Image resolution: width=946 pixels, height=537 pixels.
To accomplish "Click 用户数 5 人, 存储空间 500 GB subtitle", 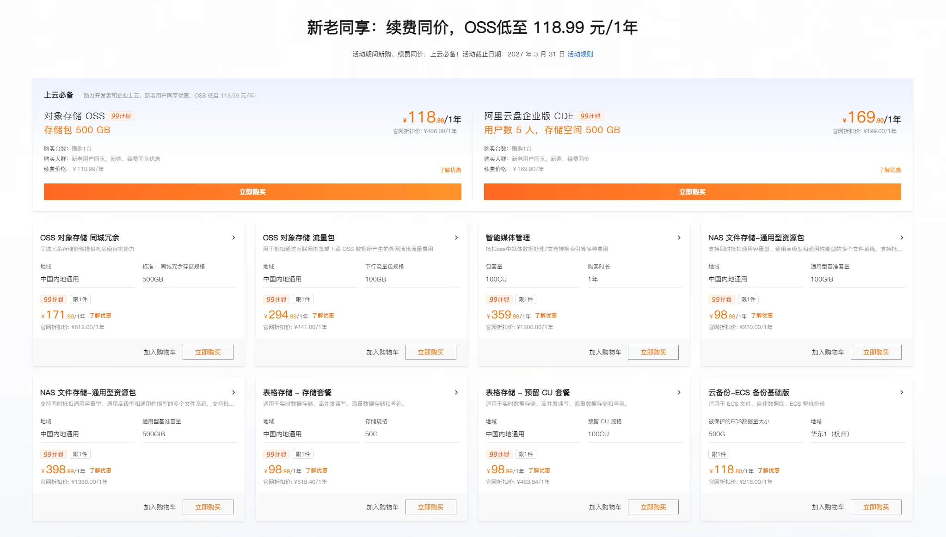I will click(552, 130).
